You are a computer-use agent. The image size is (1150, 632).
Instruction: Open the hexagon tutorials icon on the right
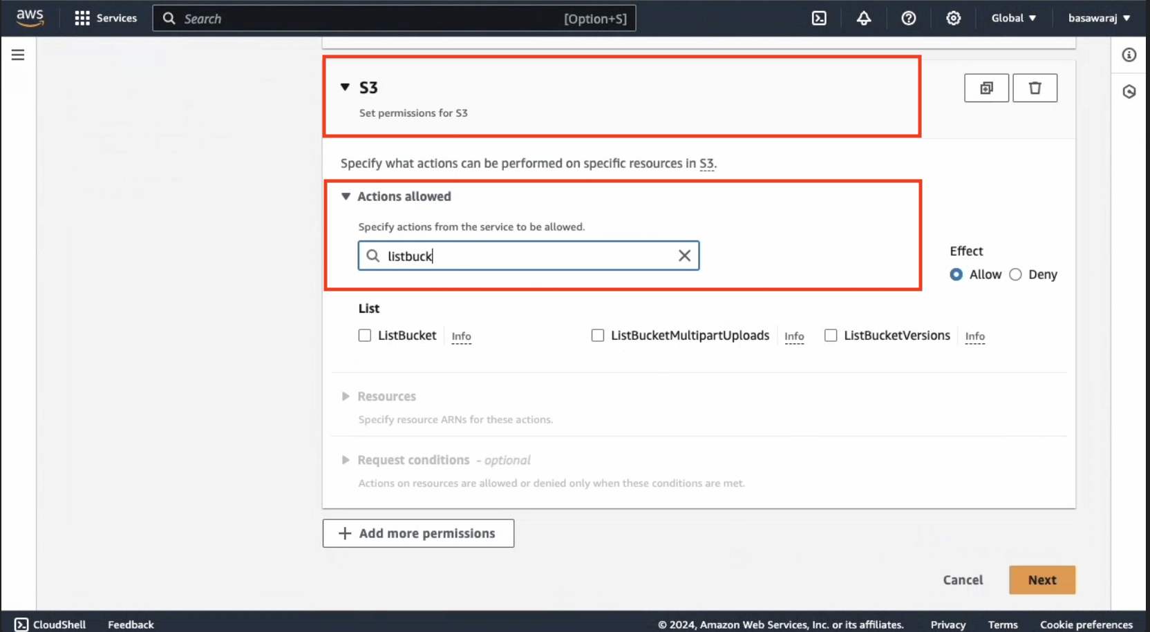pyautogui.click(x=1129, y=91)
